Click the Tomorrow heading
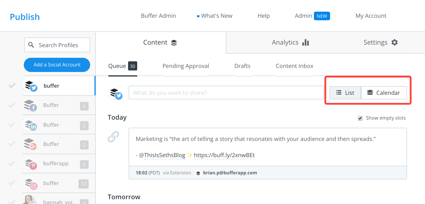Image resolution: width=425 pixels, height=204 pixels. (124, 197)
